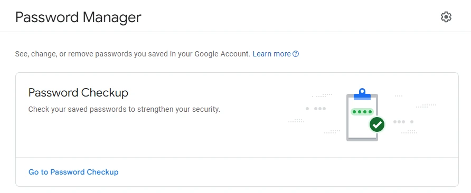Click 'Check your saved passwords' description
Viewport: 471px width, 193px height.
click(124, 109)
